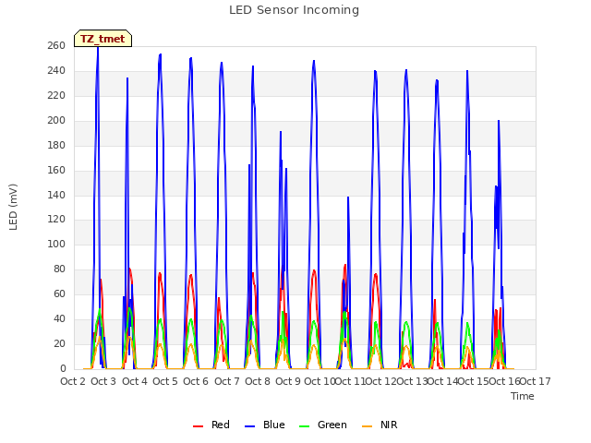Screen dimensions: 591x443
Task: Click the 80 y-axis tick label
Action: click(59, 269)
